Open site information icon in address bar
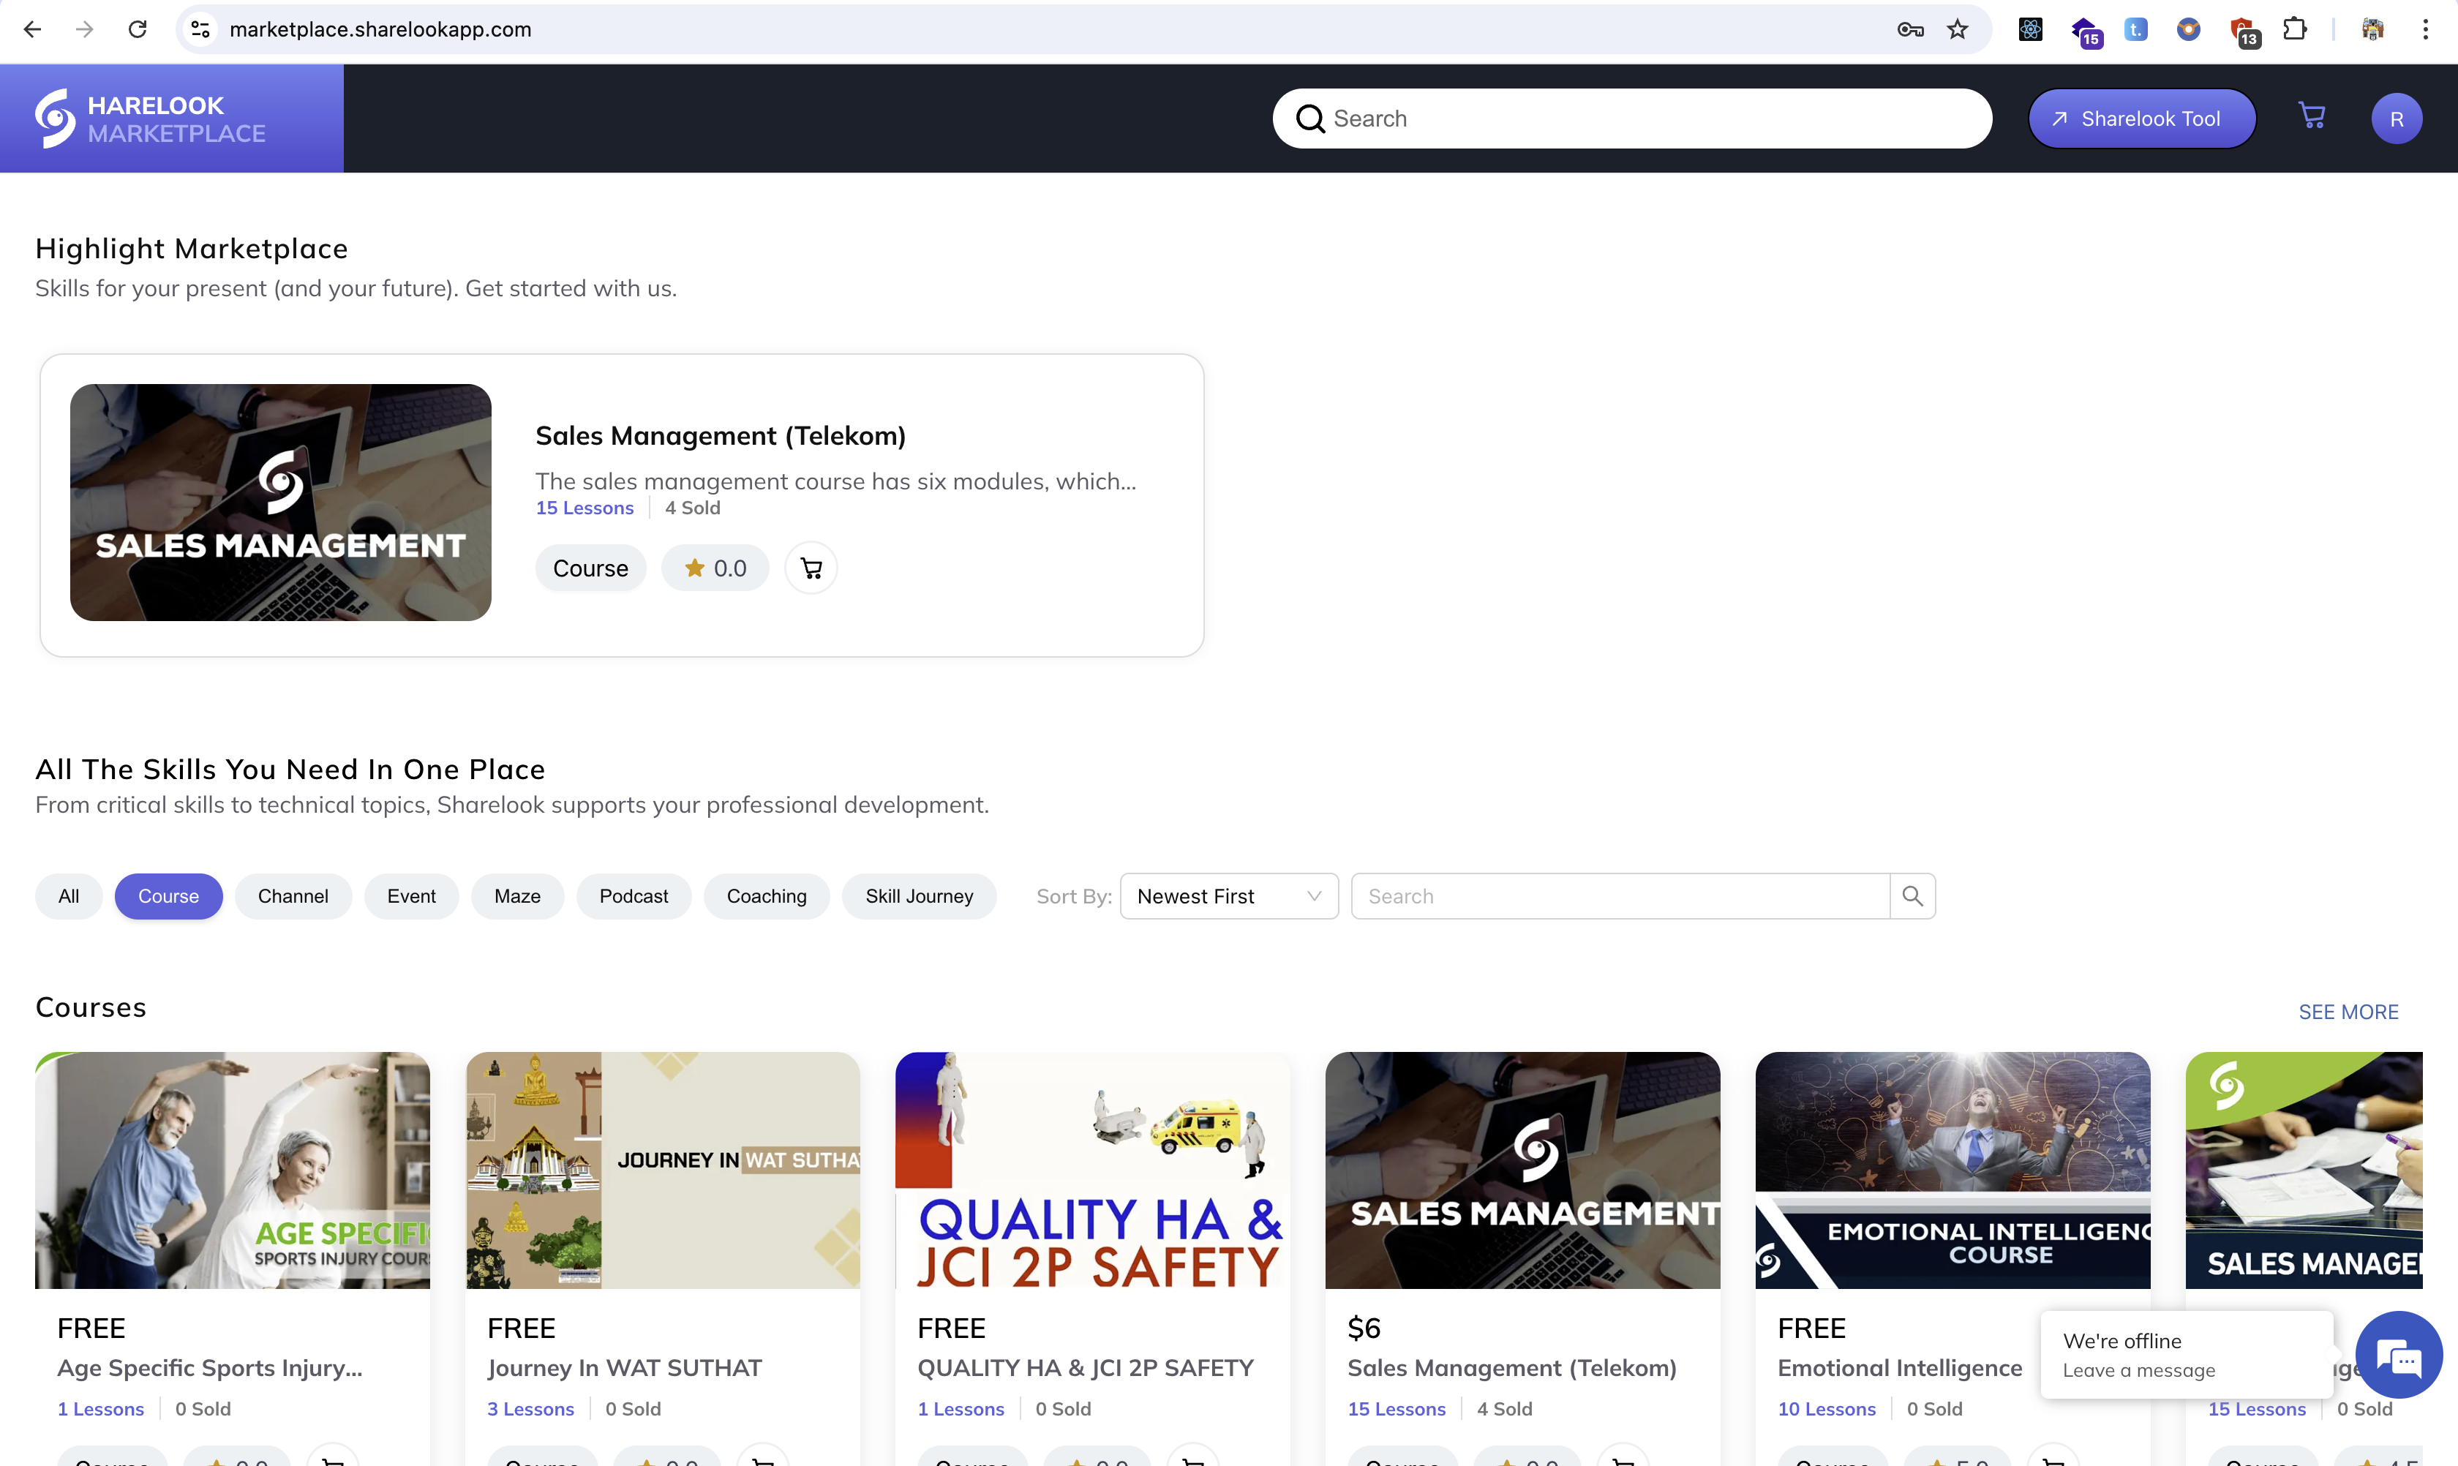Viewport: 2458px width, 1466px height. click(x=200, y=30)
